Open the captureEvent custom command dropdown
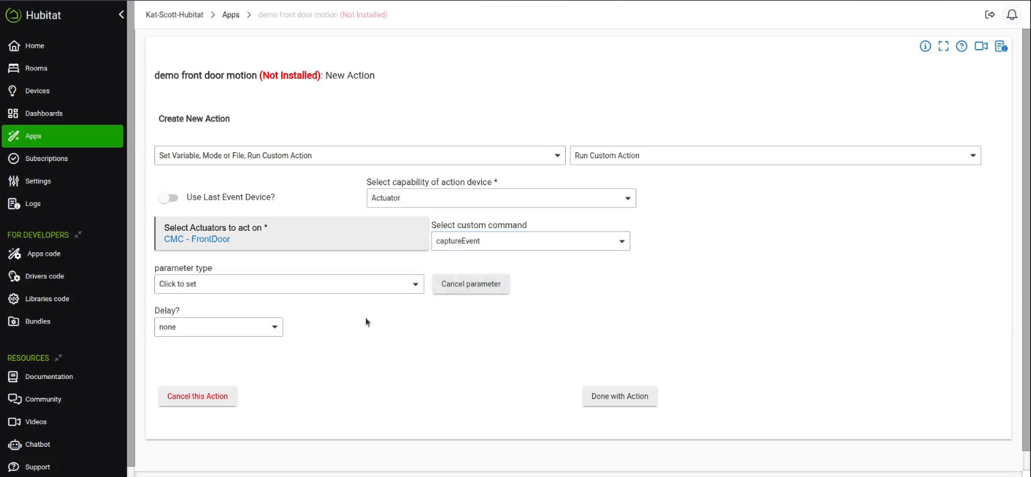The image size is (1031, 477). [x=530, y=241]
